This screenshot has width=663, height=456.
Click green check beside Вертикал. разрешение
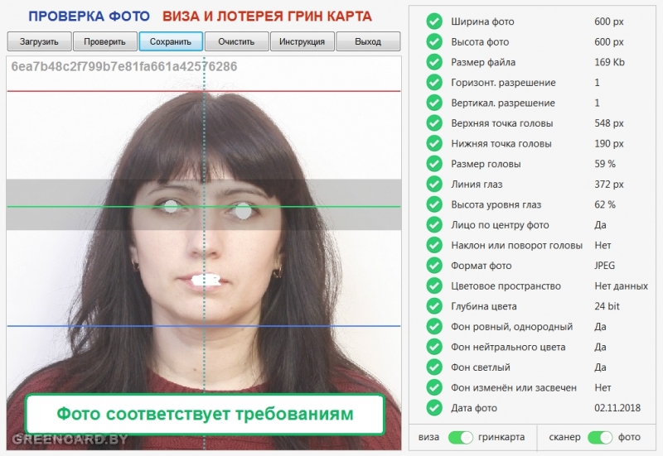coord(434,103)
